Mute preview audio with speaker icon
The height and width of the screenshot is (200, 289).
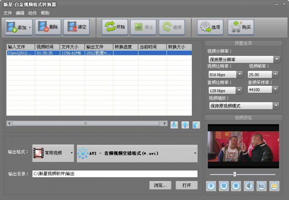tap(249, 186)
